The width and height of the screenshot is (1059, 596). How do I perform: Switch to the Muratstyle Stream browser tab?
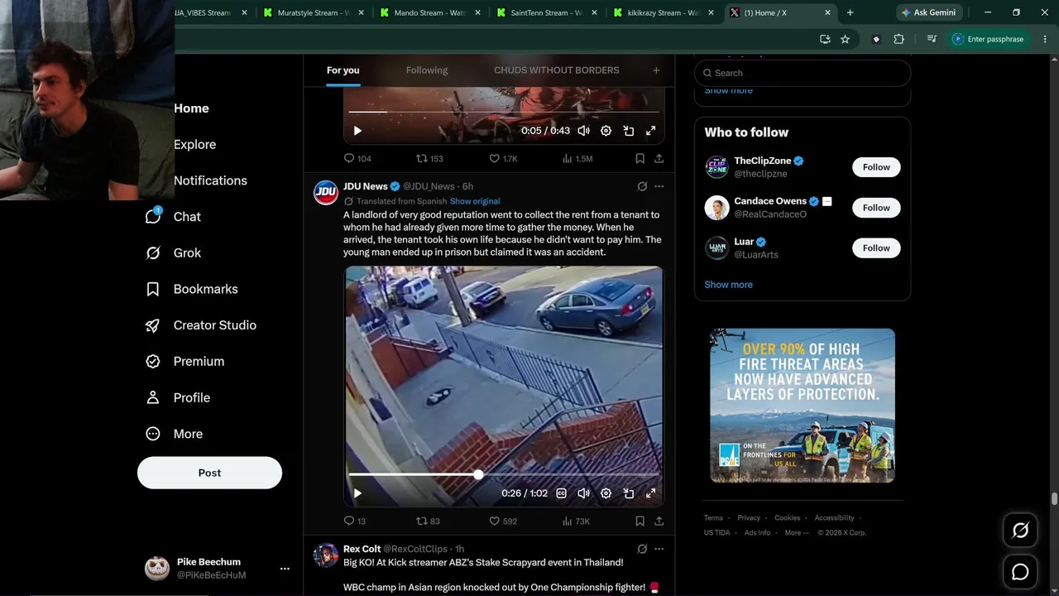point(314,12)
